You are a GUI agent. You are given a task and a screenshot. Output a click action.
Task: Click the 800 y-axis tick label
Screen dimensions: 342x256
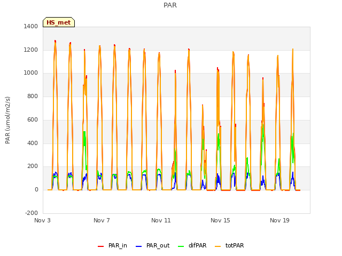33,96
